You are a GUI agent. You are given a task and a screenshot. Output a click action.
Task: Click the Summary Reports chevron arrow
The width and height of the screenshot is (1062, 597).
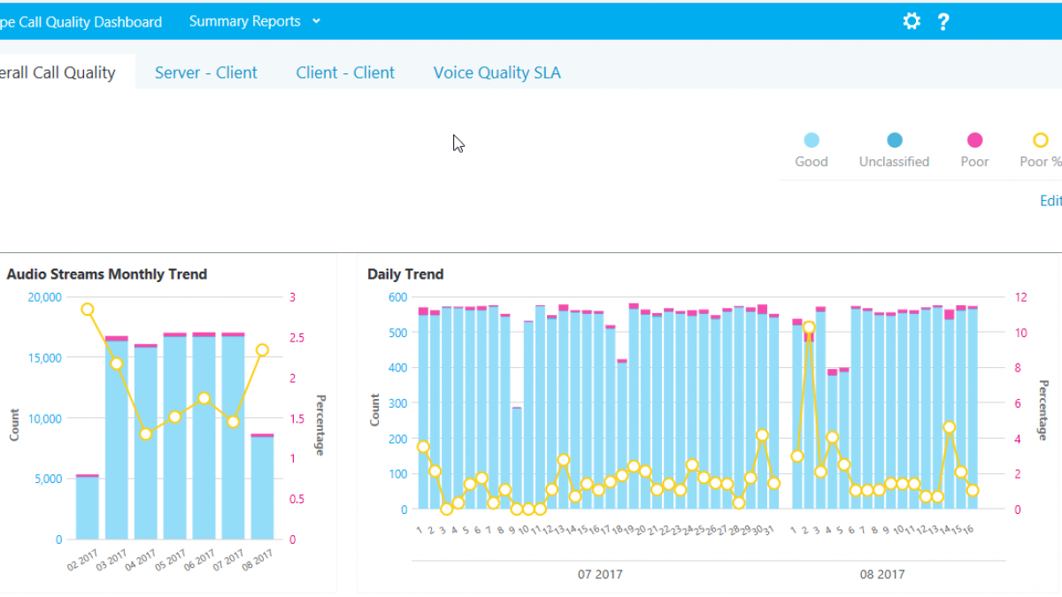click(317, 21)
